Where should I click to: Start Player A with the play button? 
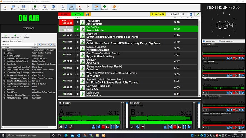click(x=118, y=127)
